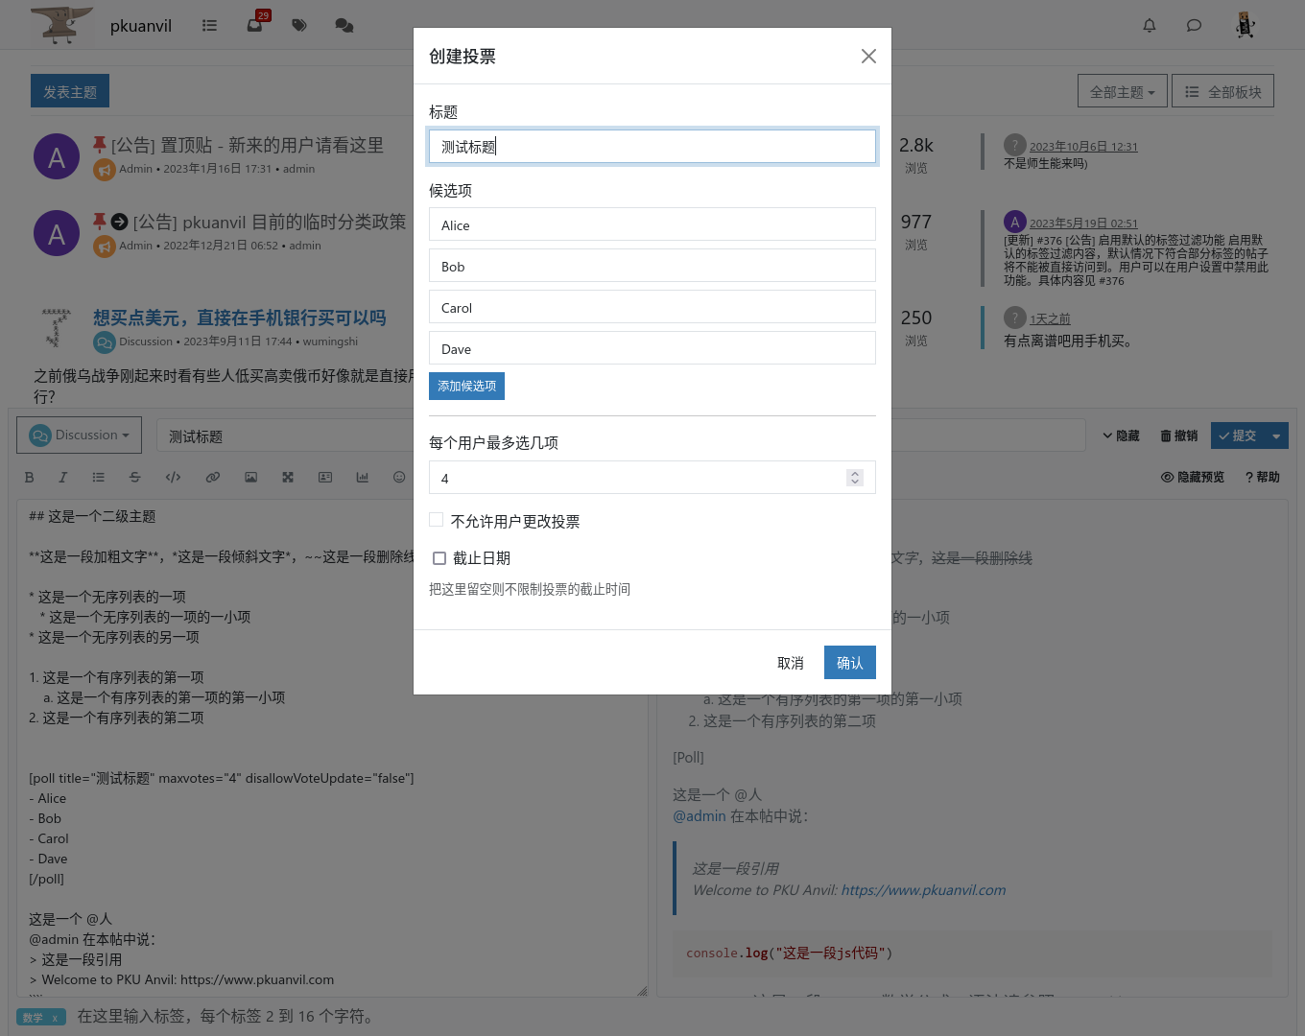Click 隐藏 to hide the composer
This screenshot has height=1036, width=1305.
1121,436
